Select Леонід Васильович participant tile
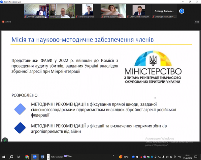 click(x=164, y=11)
